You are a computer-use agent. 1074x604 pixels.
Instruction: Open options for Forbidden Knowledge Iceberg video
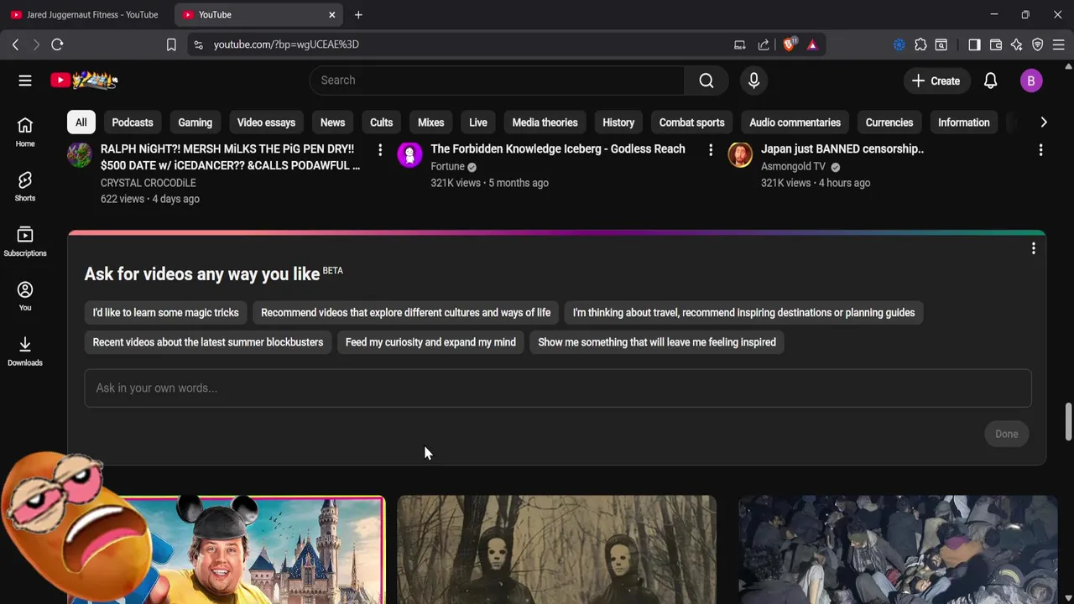(711, 150)
